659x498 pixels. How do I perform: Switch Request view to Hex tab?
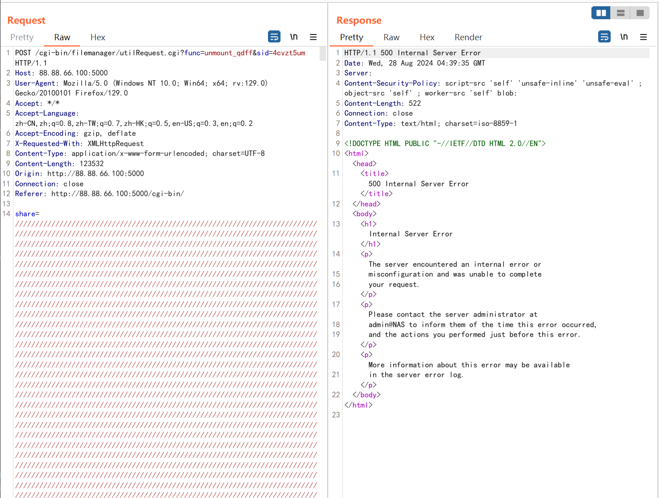click(x=98, y=38)
